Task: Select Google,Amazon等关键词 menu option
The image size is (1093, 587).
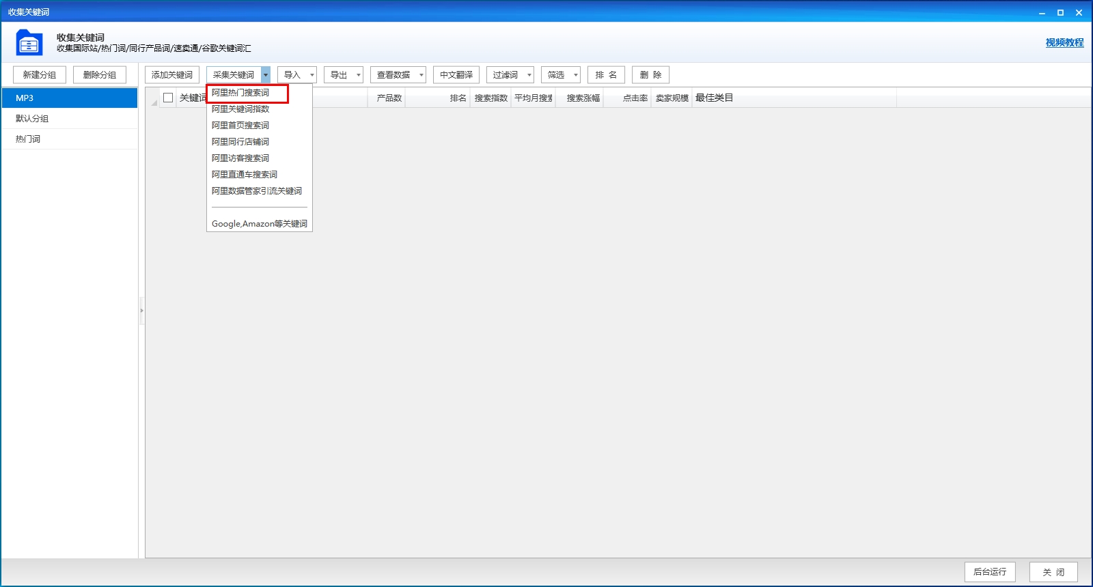Action: 260,224
